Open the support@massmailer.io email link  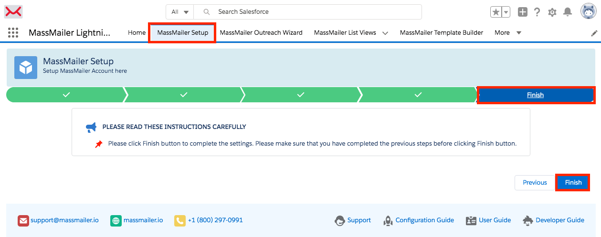[64, 220]
